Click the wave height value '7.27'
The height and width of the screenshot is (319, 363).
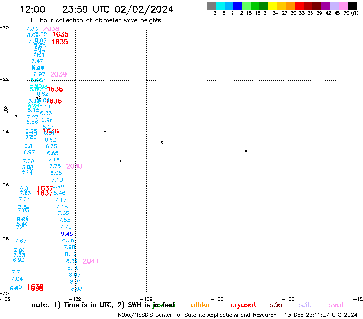[33, 117]
